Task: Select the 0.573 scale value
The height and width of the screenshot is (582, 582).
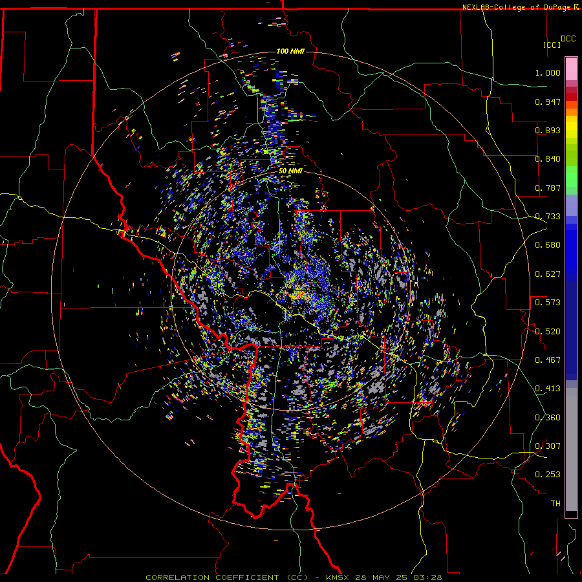Action: point(548,303)
